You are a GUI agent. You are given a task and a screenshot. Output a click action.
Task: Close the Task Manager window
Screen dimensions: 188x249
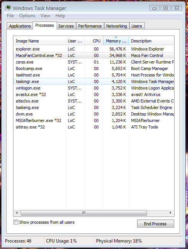pos(177,8)
